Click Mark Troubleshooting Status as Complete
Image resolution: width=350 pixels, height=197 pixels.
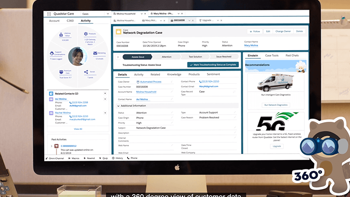[213, 65]
